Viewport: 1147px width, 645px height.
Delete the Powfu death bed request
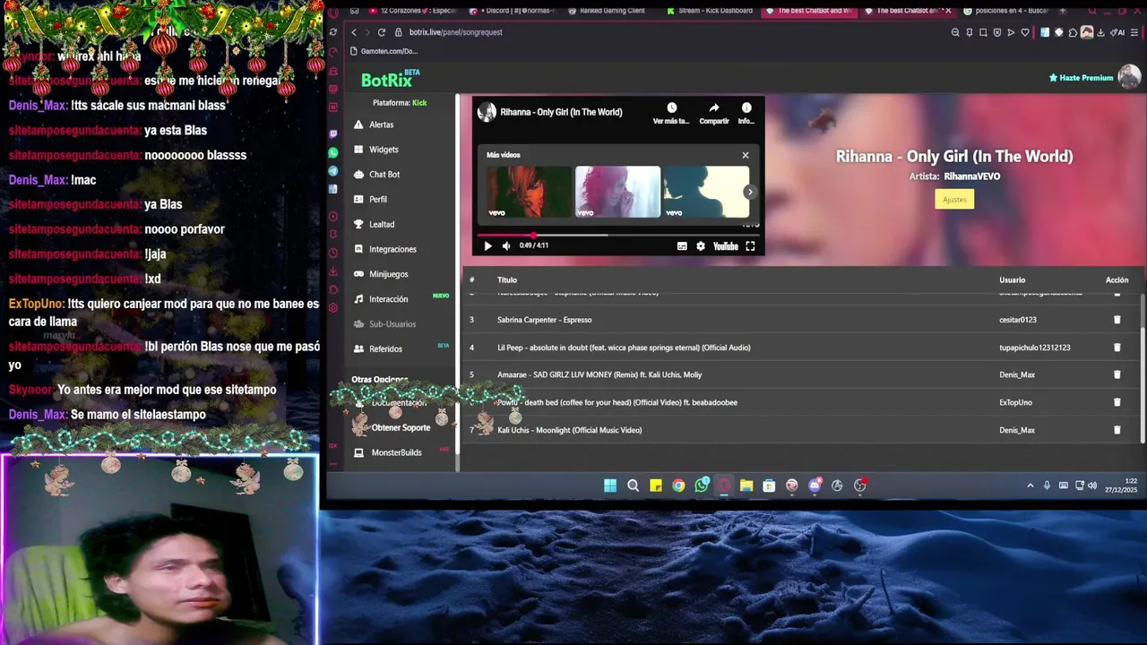pos(1117,402)
